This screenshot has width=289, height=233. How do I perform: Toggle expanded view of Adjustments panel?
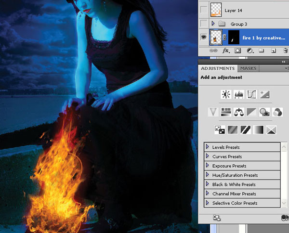[217, 218]
